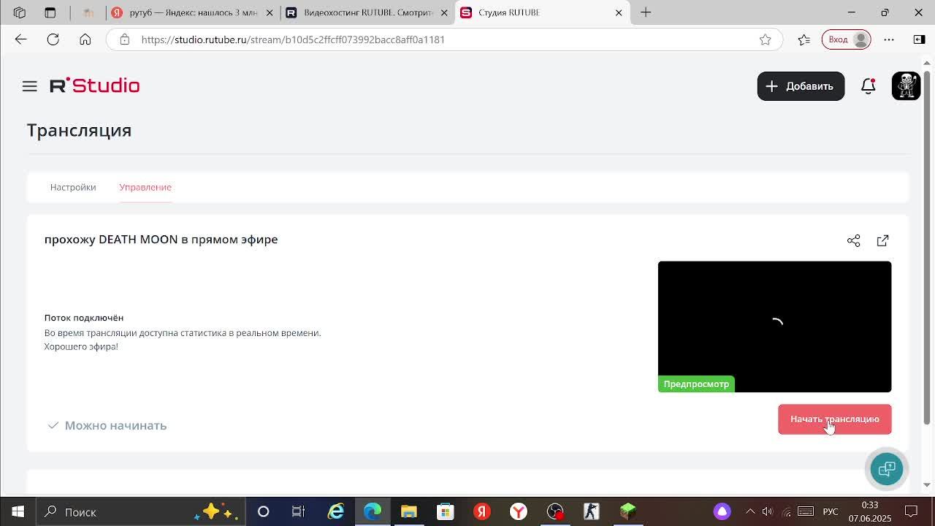
Task: Switch to the рутуб Яндекс tab
Action: click(191, 12)
